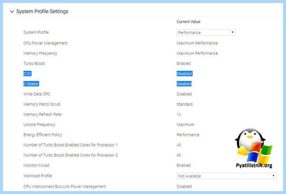Click the Uncore Frequency Maximum value
Image resolution: width=286 pixels, height=194 pixels.
185,125
